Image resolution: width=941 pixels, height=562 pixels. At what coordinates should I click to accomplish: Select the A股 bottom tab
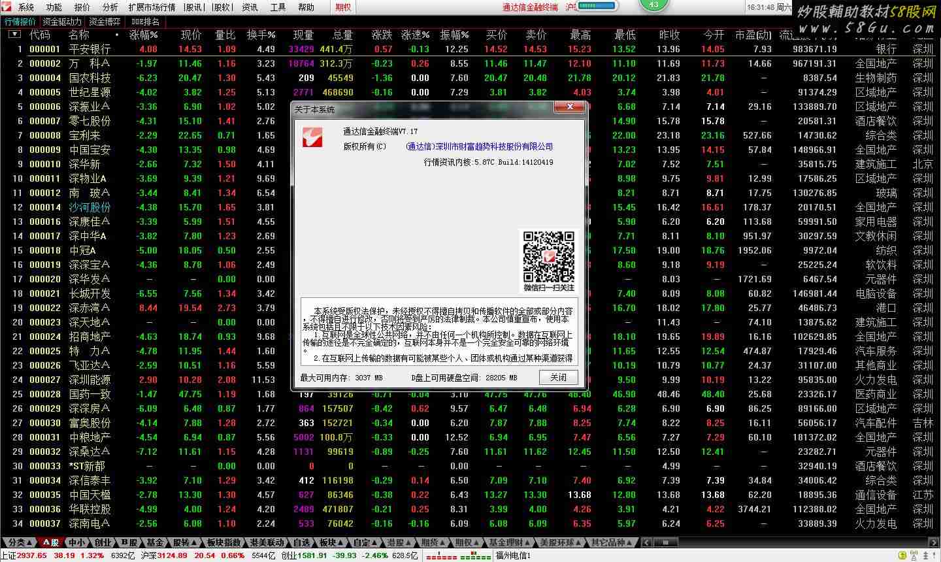click(x=52, y=542)
